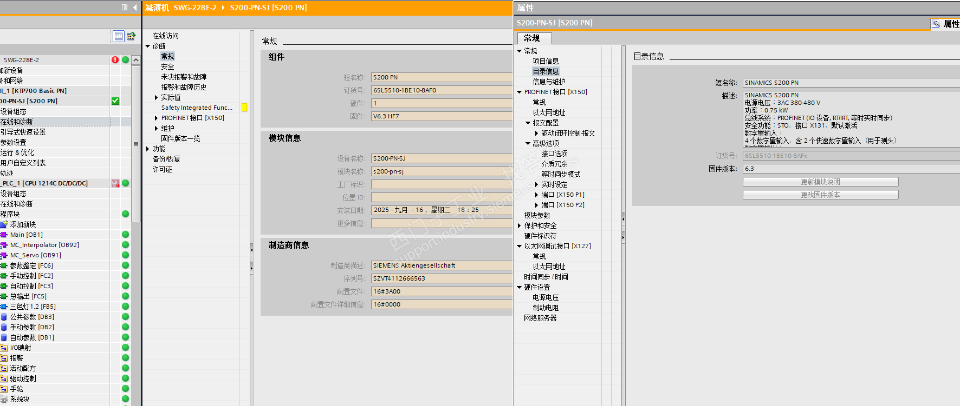
Task: Select 安全 under 诊断 in diagnostics tree
Action: 167,66
